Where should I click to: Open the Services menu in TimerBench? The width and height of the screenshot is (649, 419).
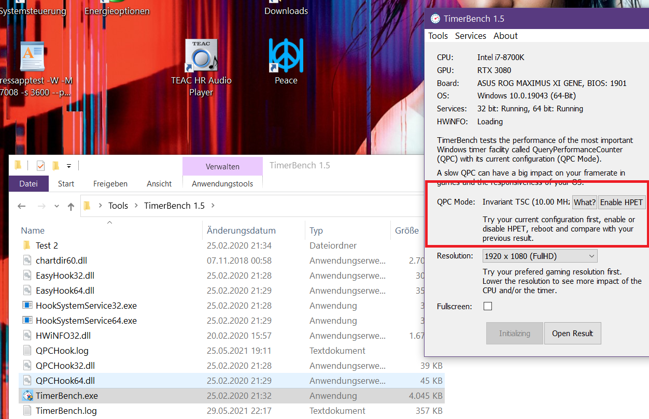point(471,36)
